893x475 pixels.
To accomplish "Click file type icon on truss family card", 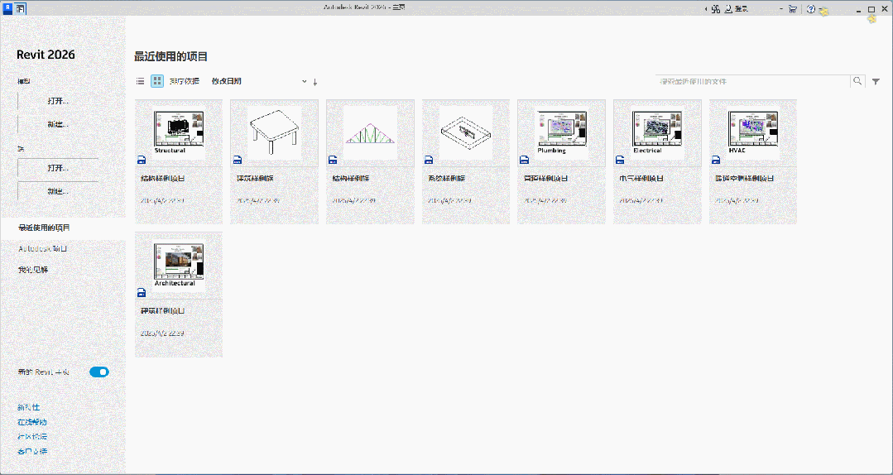I will [x=334, y=160].
